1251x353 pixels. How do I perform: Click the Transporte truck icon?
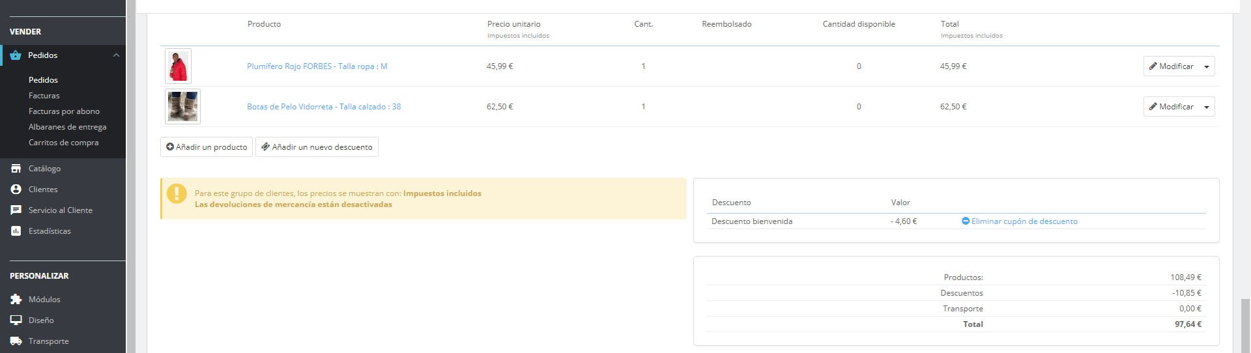[x=16, y=341]
